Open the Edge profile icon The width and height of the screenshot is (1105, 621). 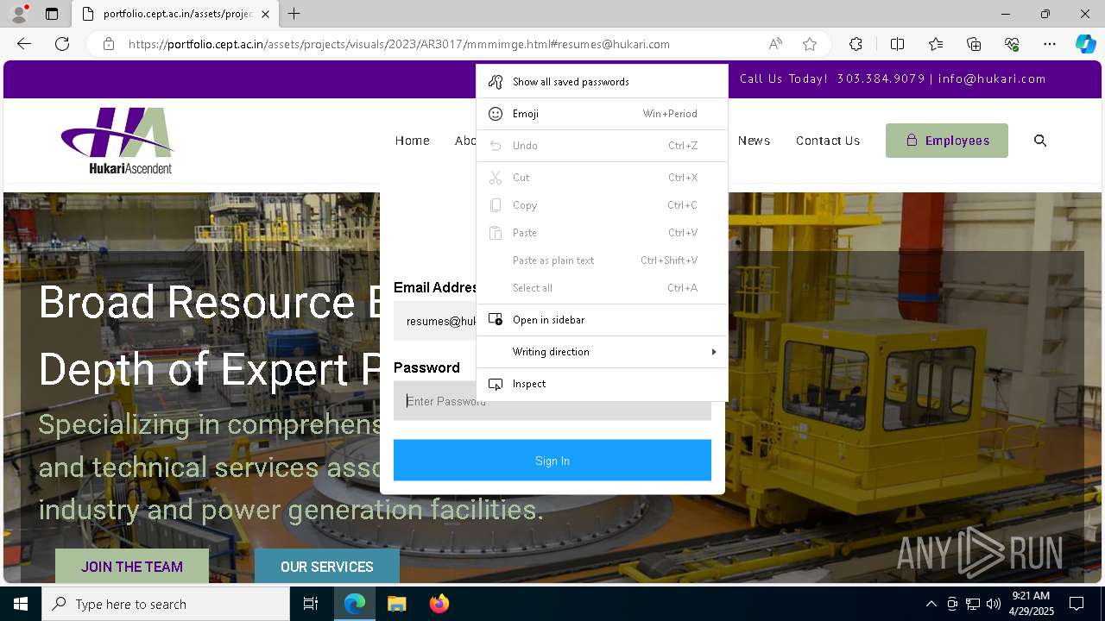pos(19,14)
